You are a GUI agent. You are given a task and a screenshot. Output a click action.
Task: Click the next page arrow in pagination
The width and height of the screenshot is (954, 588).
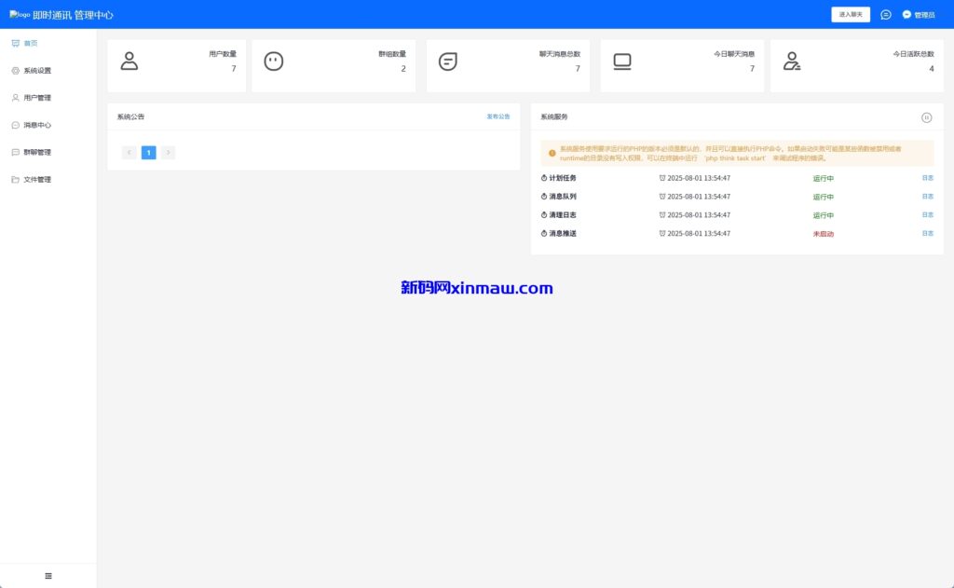[x=168, y=152]
